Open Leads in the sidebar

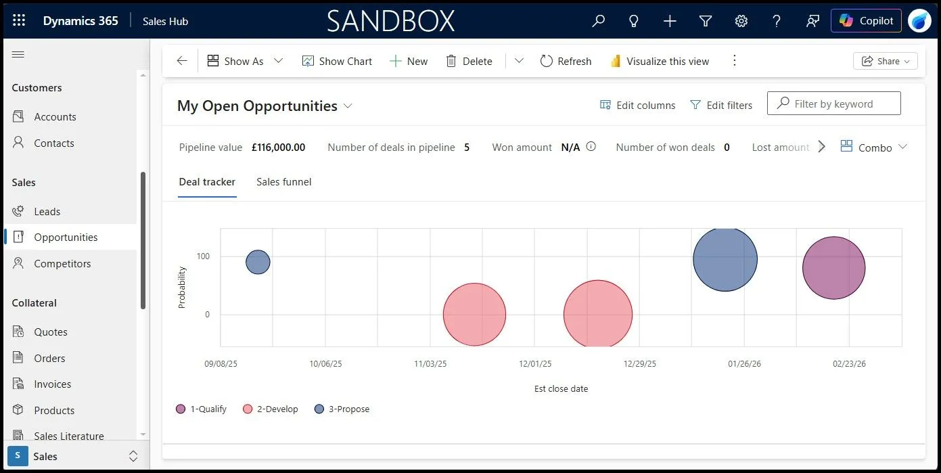coord(70,211)
